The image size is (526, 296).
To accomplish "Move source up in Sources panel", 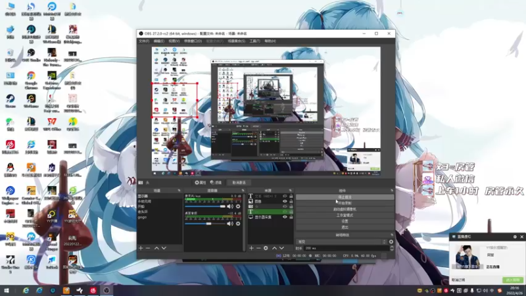I will tap(274, 248).
